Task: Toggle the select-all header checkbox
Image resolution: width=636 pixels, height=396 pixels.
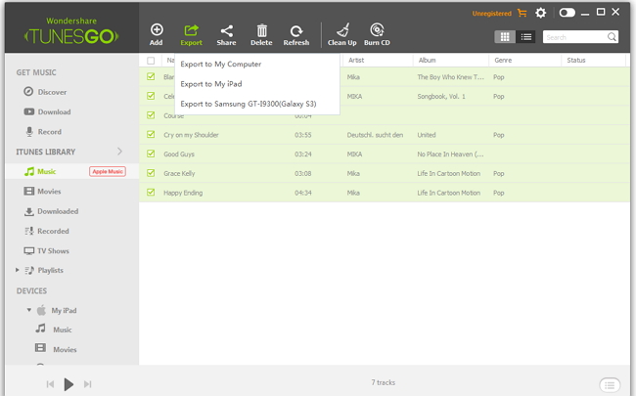Action: click(x=151, y=61)
